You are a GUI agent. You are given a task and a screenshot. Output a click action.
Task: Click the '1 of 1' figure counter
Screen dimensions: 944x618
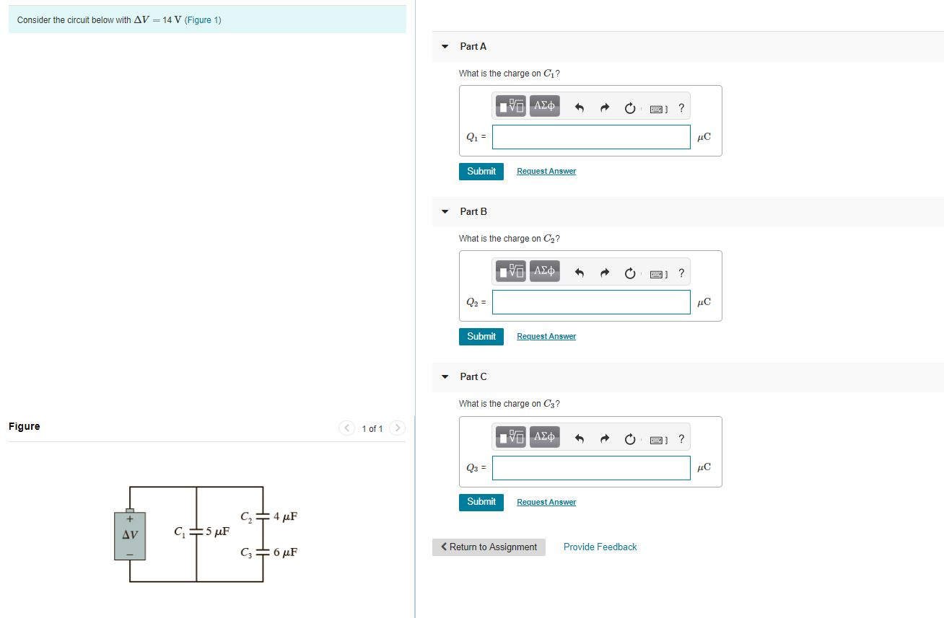pos(372,429)
